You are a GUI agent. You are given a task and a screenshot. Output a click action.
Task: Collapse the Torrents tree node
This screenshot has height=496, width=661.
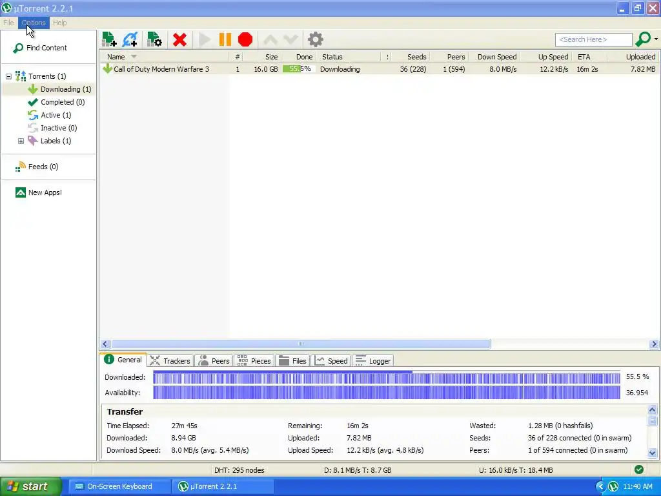point(8,76)
